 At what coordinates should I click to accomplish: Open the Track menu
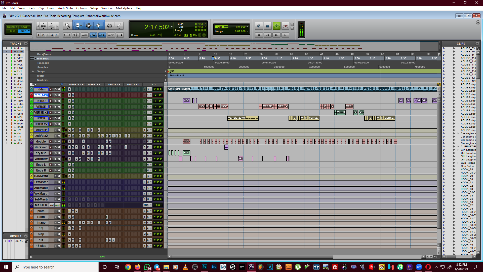pos(31,8)
